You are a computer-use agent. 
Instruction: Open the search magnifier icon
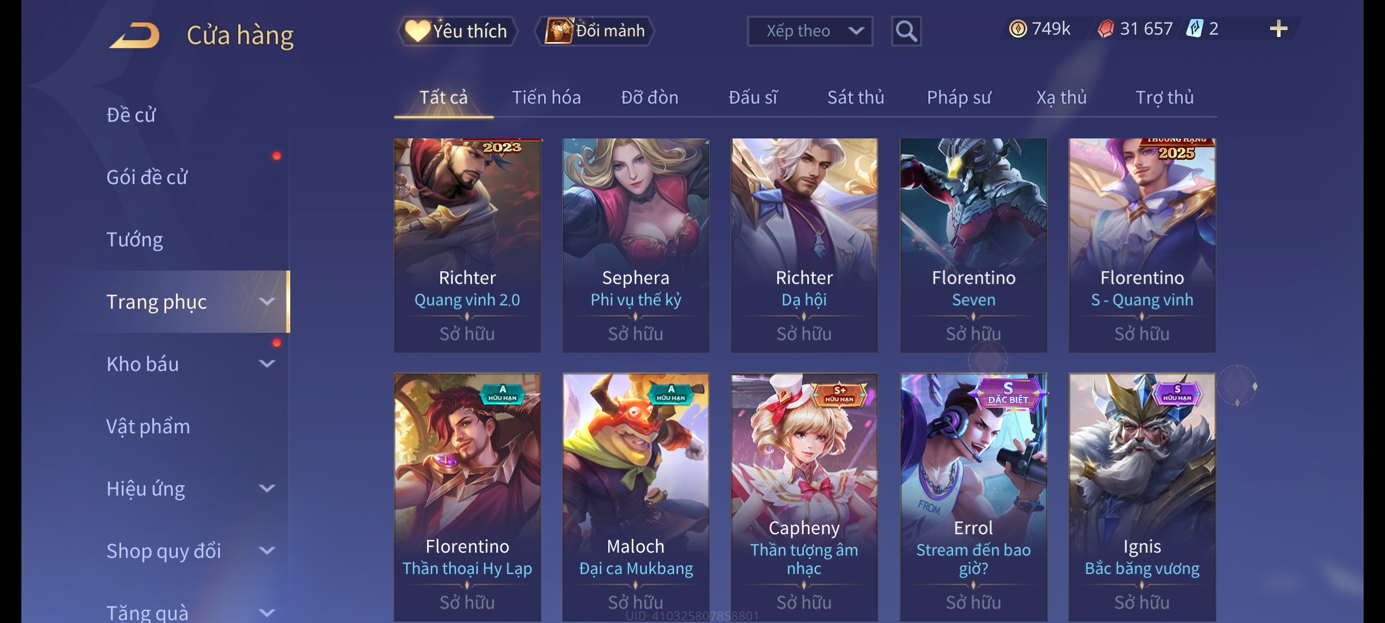[x=906, y=31]
